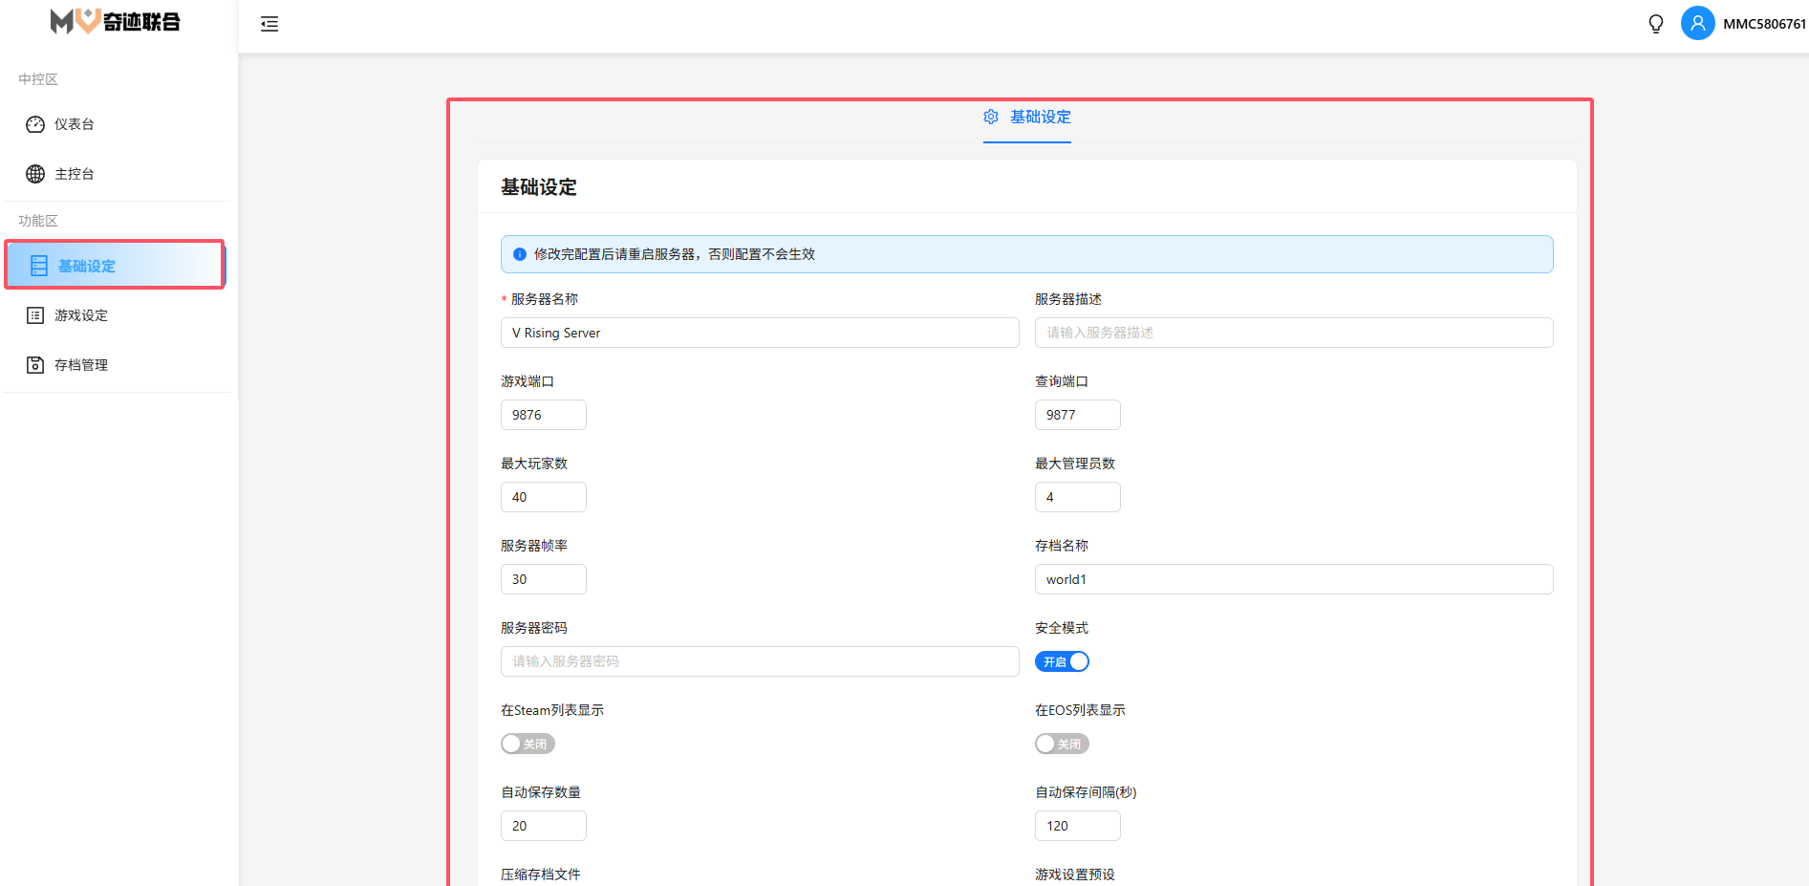Click the 存档名称 field showing world1
This screenshot has width=1809, height=886.
[x=1293, y=579]
